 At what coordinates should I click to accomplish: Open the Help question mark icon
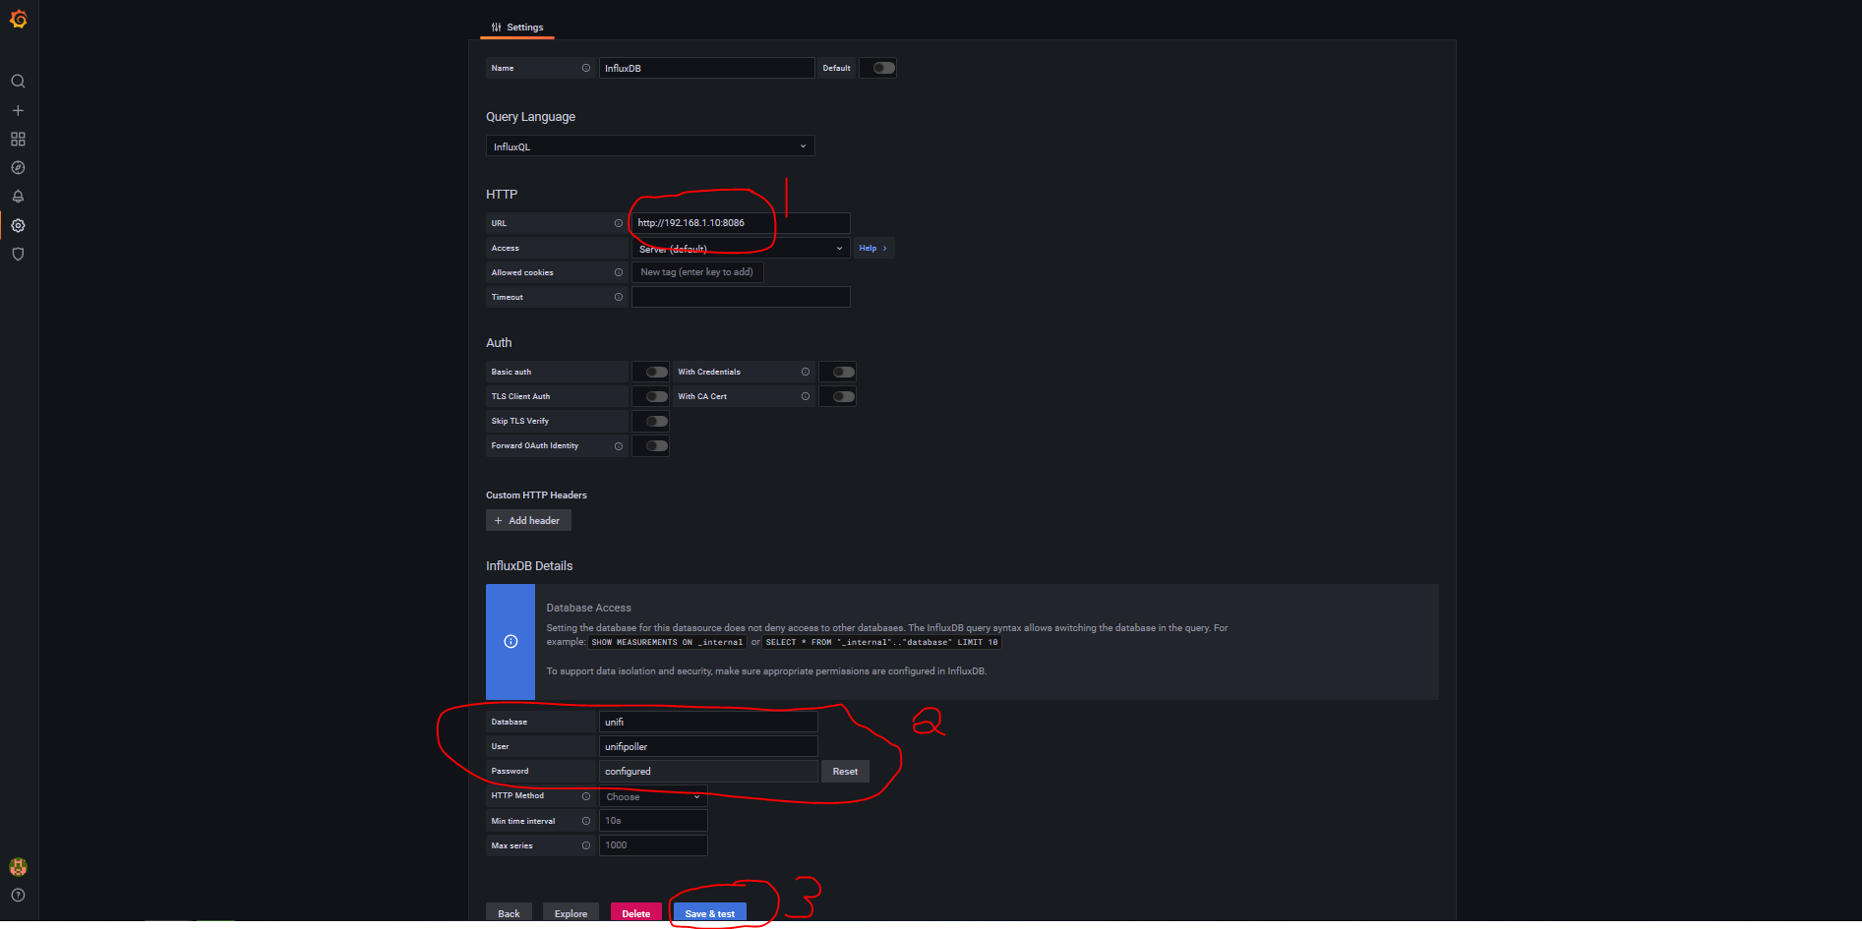click(18, 896)
